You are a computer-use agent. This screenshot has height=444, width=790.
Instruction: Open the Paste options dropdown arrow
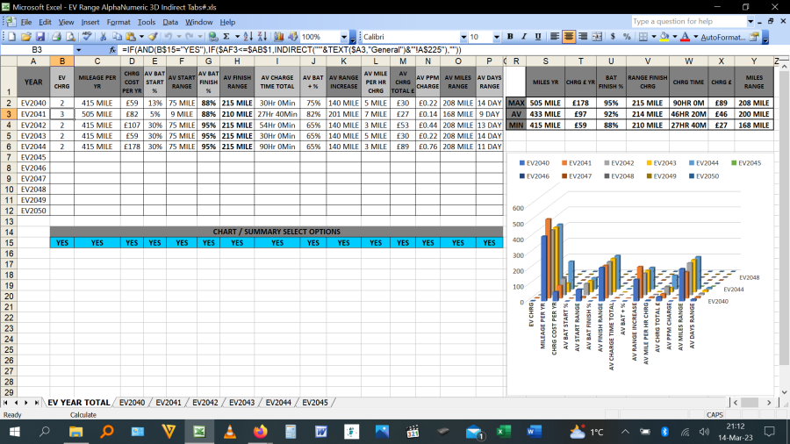click(x=141, y=37)
